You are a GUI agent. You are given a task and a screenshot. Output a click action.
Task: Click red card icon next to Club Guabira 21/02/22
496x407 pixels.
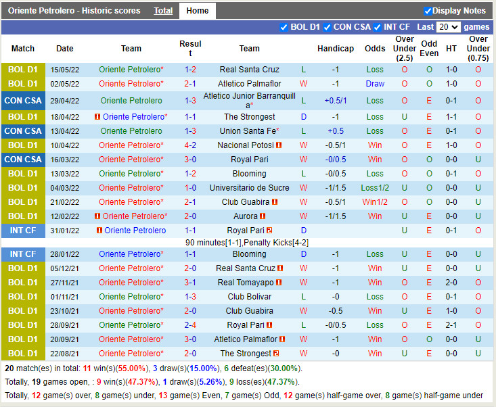click(x=275, y=202)
